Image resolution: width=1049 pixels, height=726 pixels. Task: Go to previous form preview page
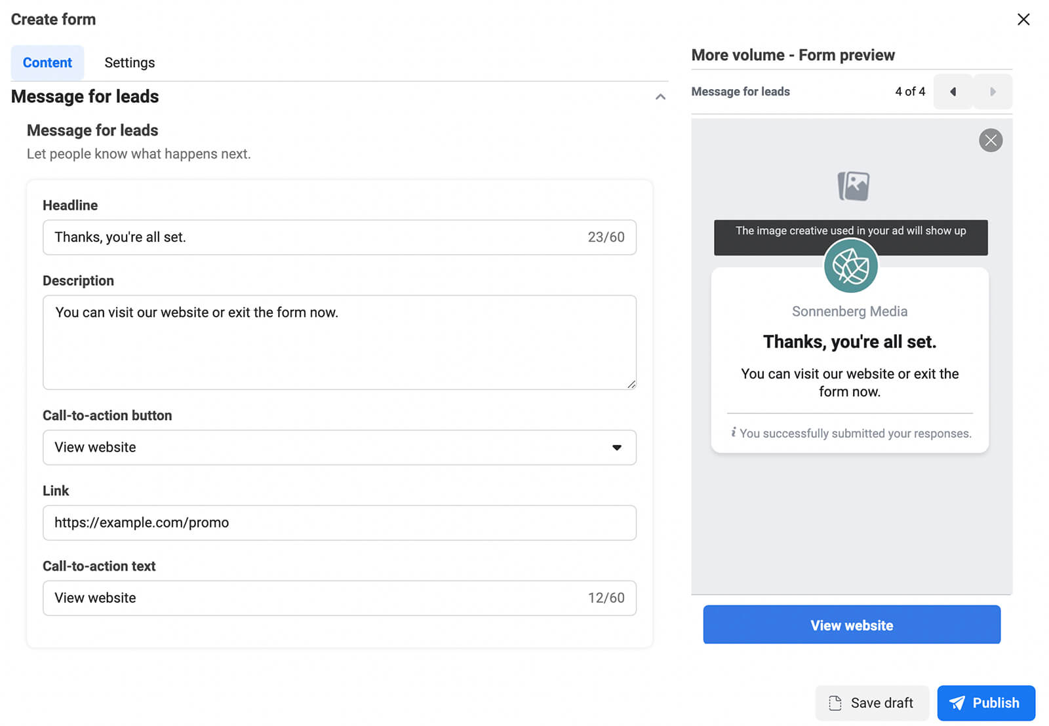(x=953, y=92)
